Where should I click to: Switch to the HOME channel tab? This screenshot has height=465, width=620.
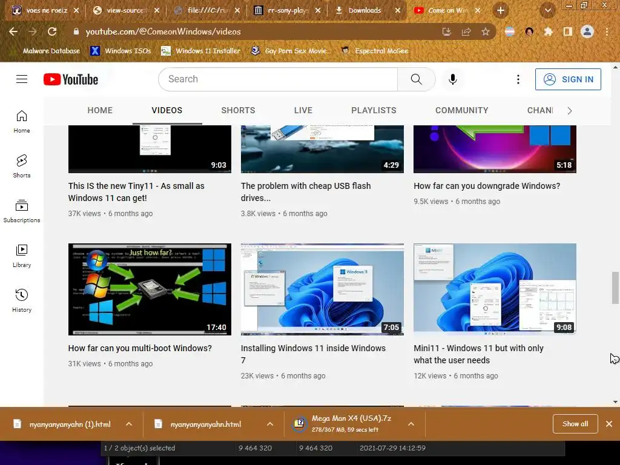click(x=100, y=110)
